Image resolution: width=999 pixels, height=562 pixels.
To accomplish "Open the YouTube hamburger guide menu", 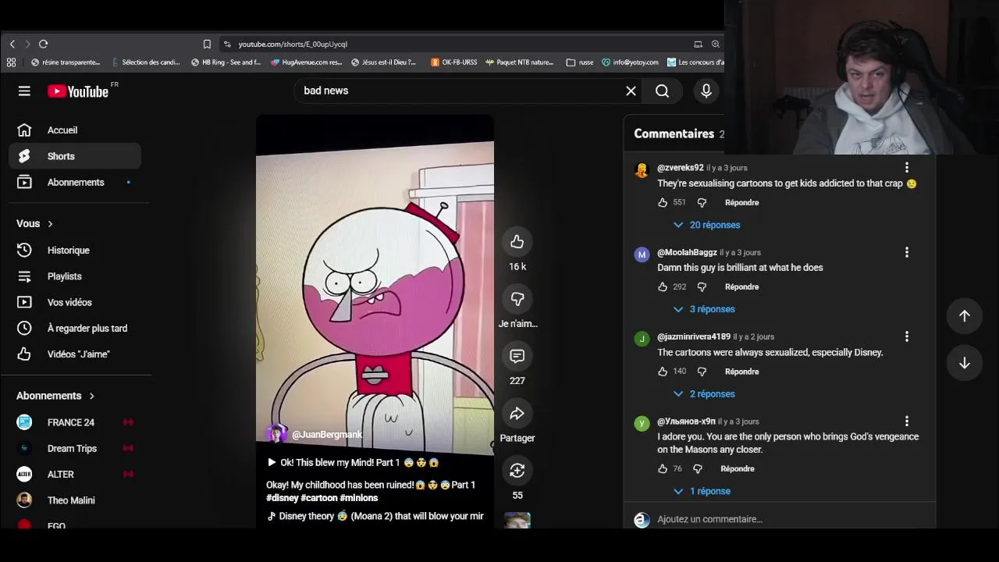I will pyautogui.click(x=24, y=91).
